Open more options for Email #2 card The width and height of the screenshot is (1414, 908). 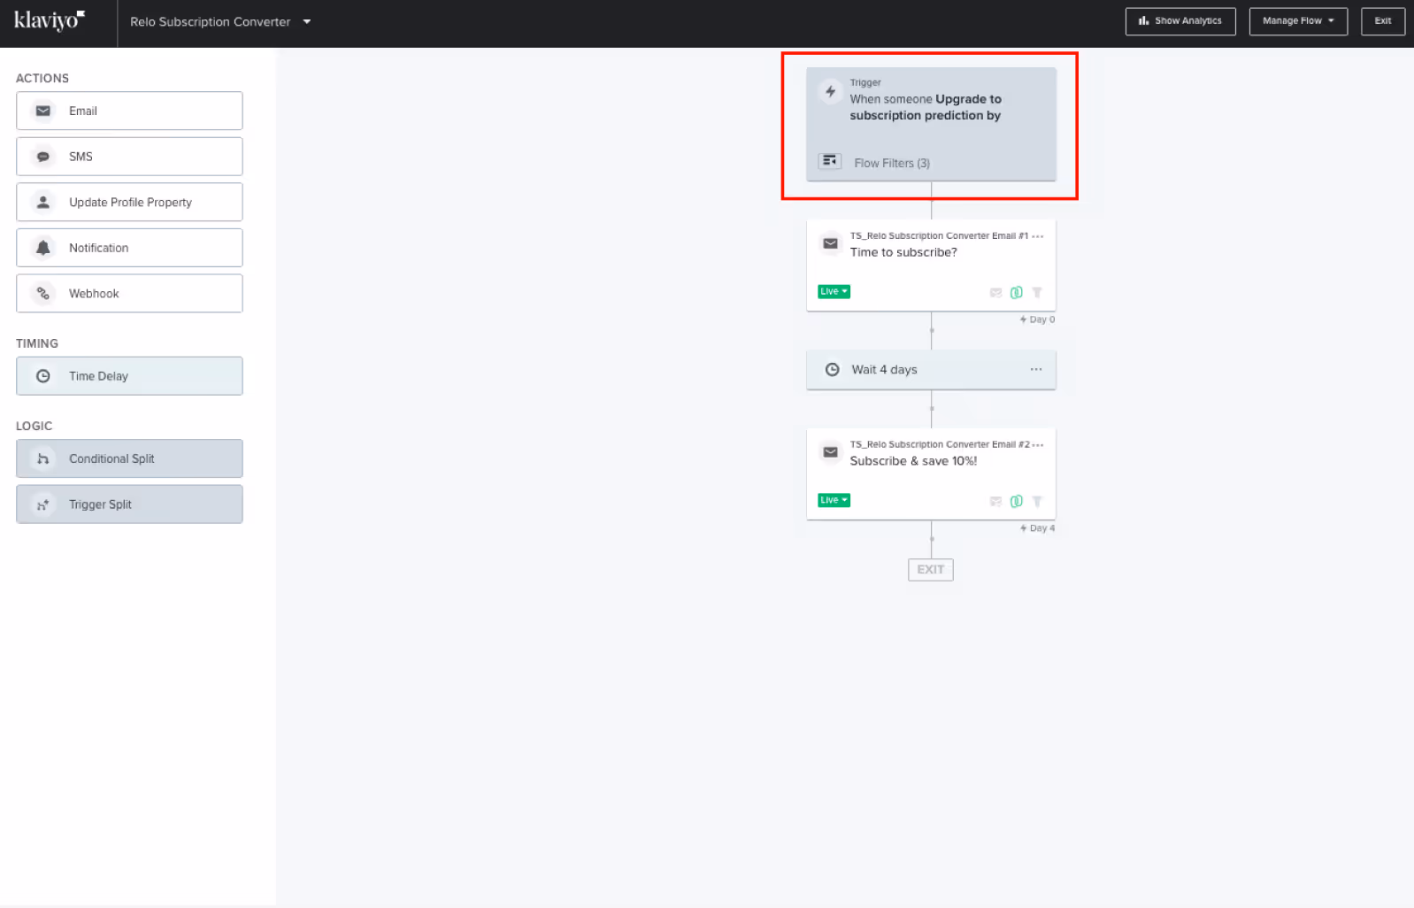[1038, 445]
